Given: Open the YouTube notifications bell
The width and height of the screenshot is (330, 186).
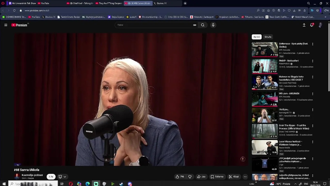Looking at the screenshot, I should (x=312, y=25).
